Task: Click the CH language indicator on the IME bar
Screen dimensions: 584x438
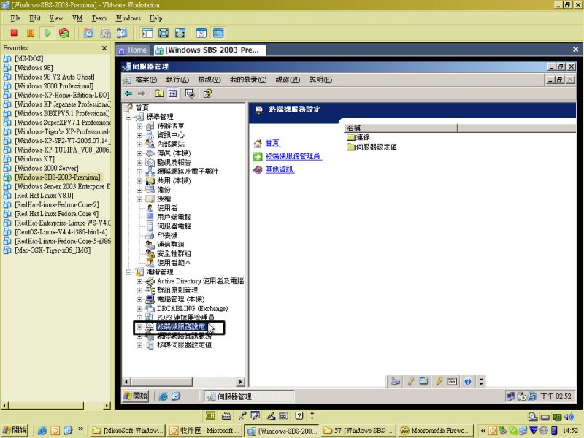Action: coord(210,415)
